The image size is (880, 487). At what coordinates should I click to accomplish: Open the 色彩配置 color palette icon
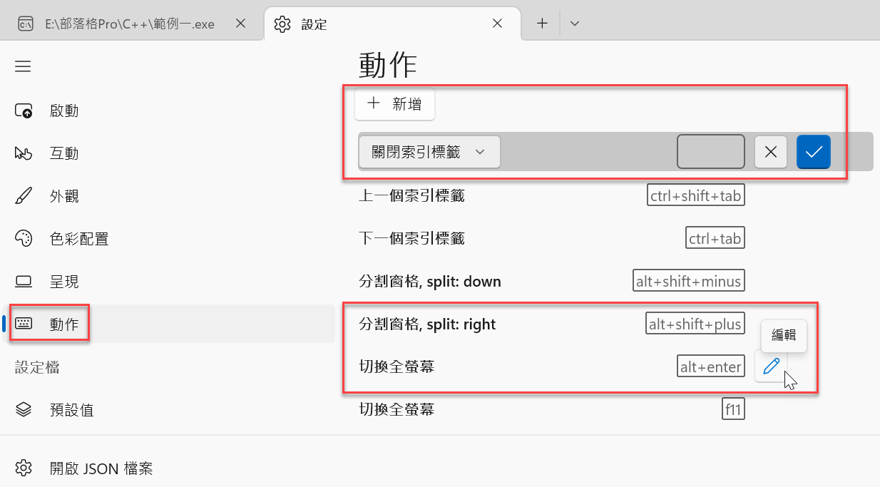point(24,239)
